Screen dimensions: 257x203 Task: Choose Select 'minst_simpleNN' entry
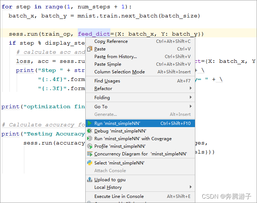tap(140, 163)
